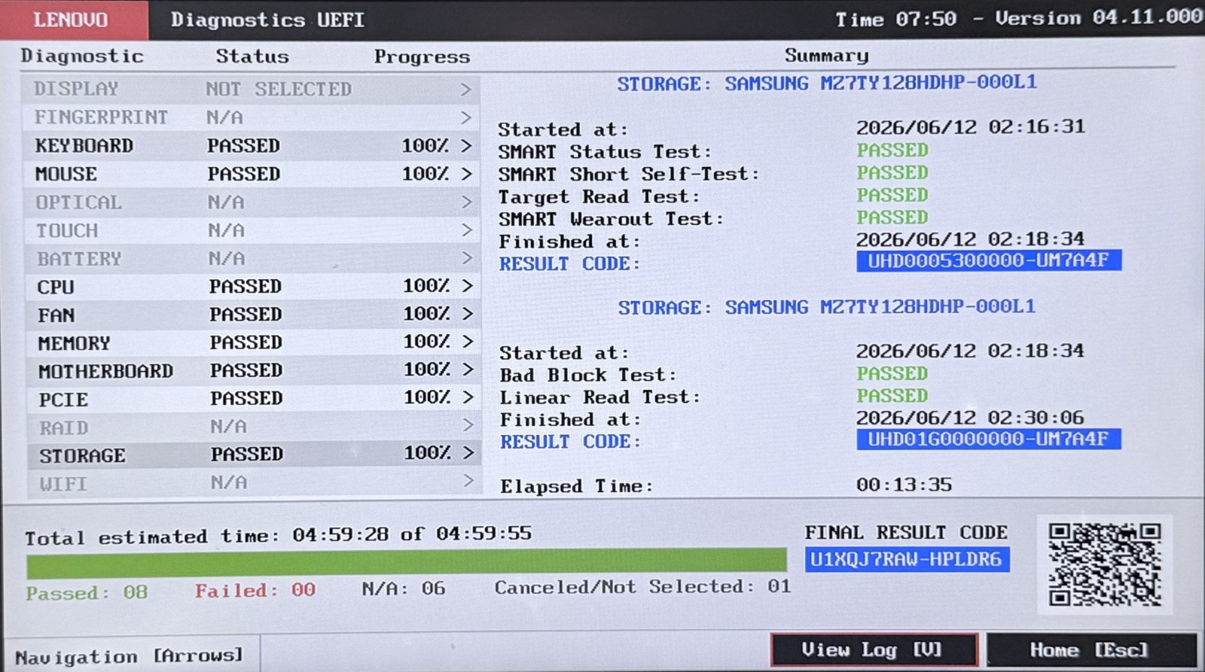Click PASSED status of STORAGE row
Viewport: 1205px width, 672px height.
tap(247, 455)
